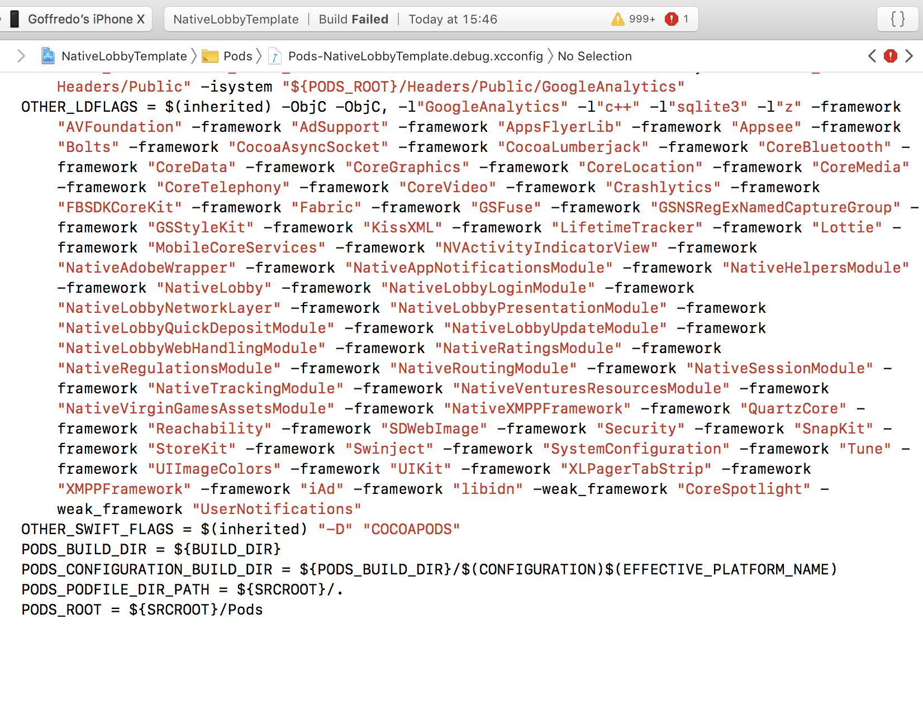Click the xcconfig file icon in the jump bar
Screen dimensions: 923x704
274,56
